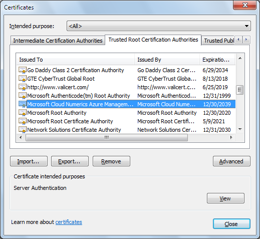
Task: Select Trusted Root Certification Authorities tab
Action: coord(153,40)
